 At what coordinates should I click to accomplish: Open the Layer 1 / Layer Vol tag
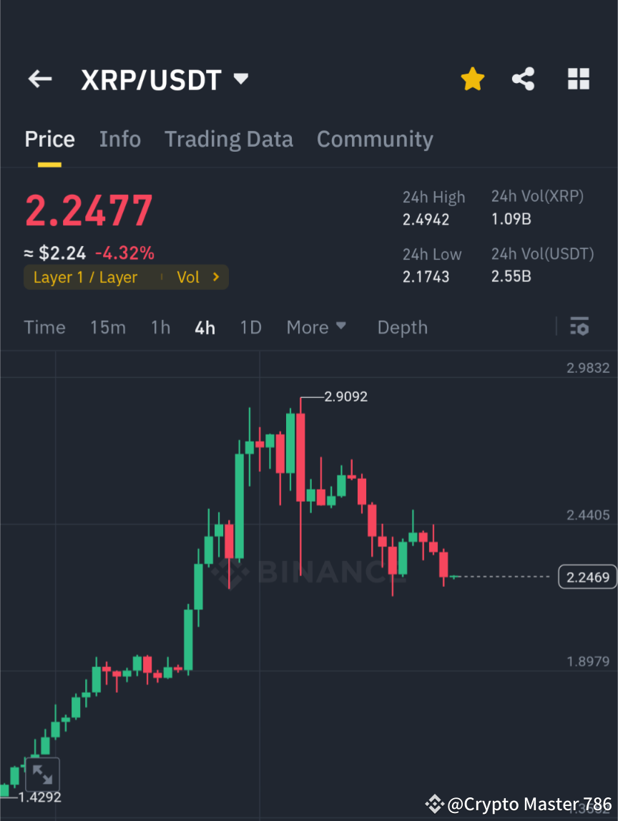point(100,277)
